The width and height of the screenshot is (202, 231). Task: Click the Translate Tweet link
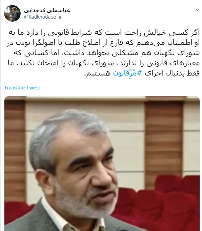[22, 88]
